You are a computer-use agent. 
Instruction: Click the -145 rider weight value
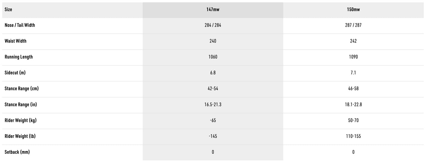pos(213,136)
